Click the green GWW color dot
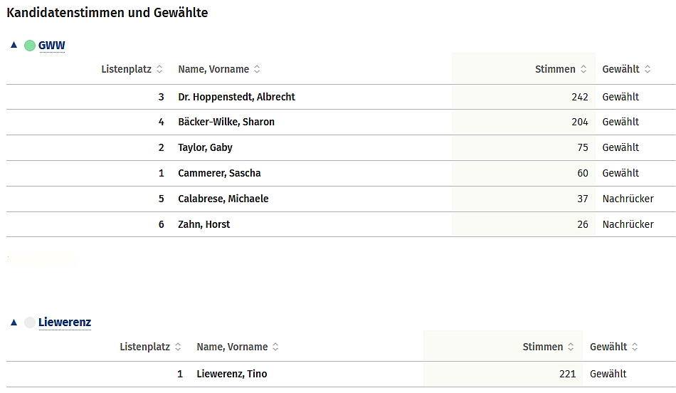Image resolution: width=676 pixels, height=393 pixels. click(30, 46)
